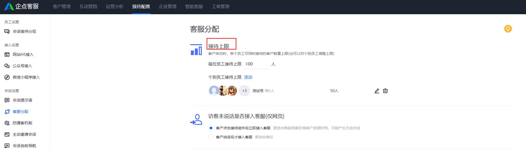Screen dimensions: 526x151
Task: Open the 企业管理 tab
Action: 168,6
